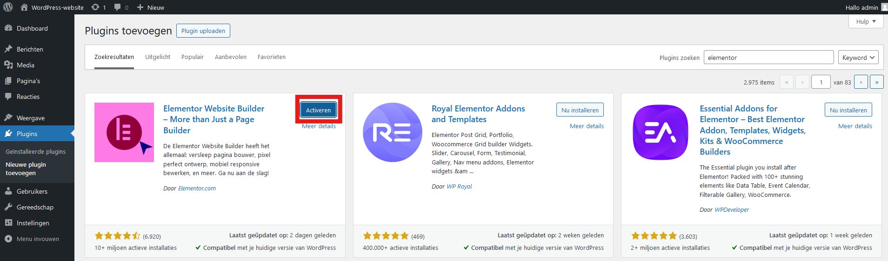Viewport: 888px width, 261px height.
Task: Activate Elementor with Activeren button
Action: pyautogui.click(x=318, y=110)
